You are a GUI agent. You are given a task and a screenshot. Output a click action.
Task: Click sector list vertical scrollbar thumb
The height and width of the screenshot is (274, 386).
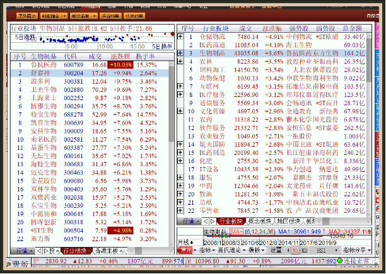369,60
